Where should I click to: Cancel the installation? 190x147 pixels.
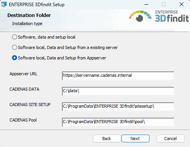pyautogui.click(x=171, y=139)
